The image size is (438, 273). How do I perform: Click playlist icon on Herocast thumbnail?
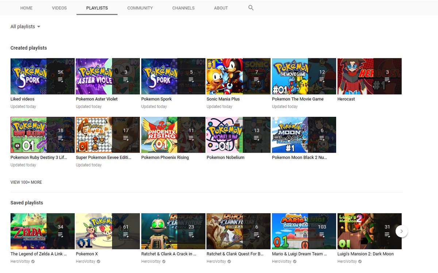point(387,80)
